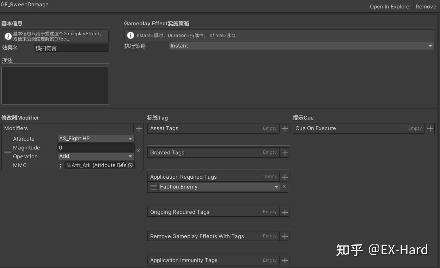Open the 执行策略 dropdown showing Instant
This screenshot has height=268, width=440.
[301, 46]
